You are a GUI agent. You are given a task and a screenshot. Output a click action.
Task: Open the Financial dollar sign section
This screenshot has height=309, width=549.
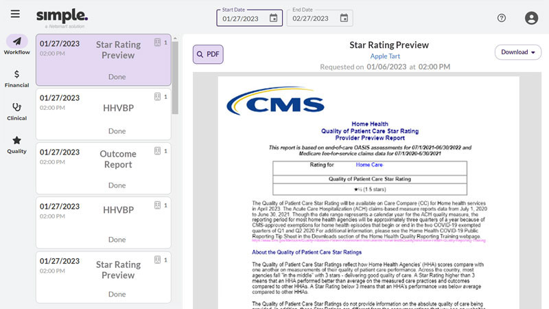(16, 74)
